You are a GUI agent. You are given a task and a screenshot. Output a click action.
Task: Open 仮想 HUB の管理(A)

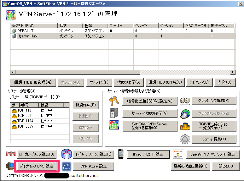click(33, 82)
